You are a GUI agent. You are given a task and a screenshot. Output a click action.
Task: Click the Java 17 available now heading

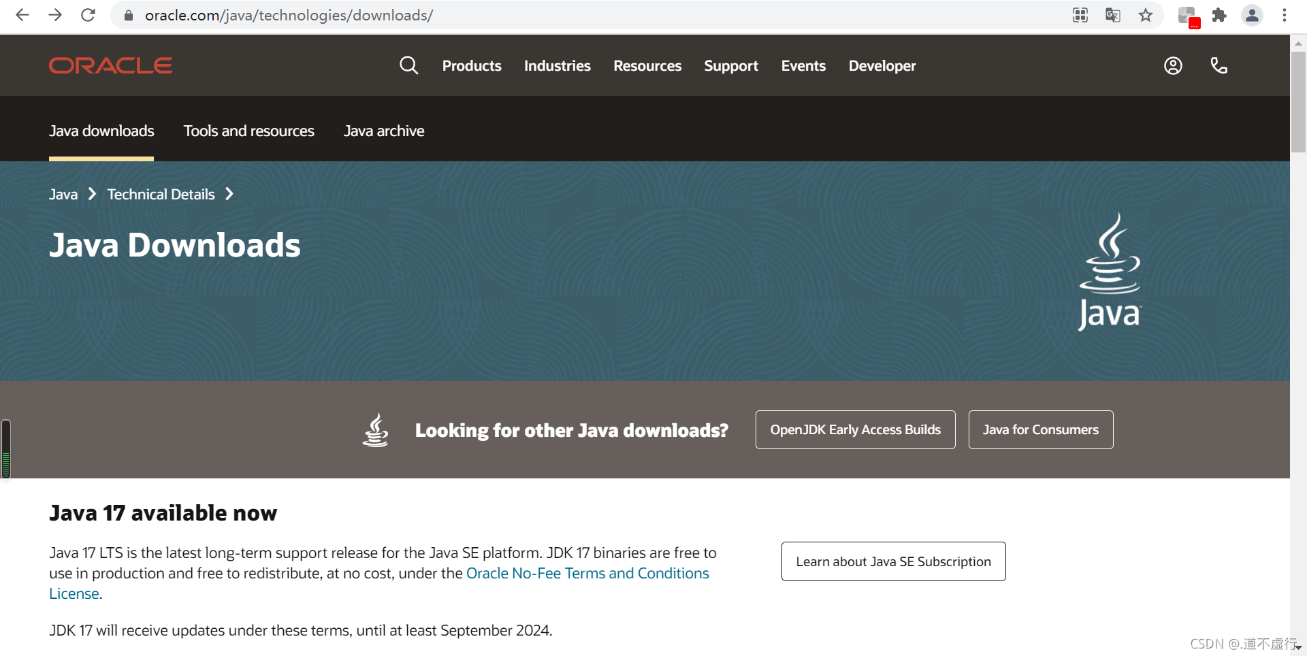(x=163, y=512)
